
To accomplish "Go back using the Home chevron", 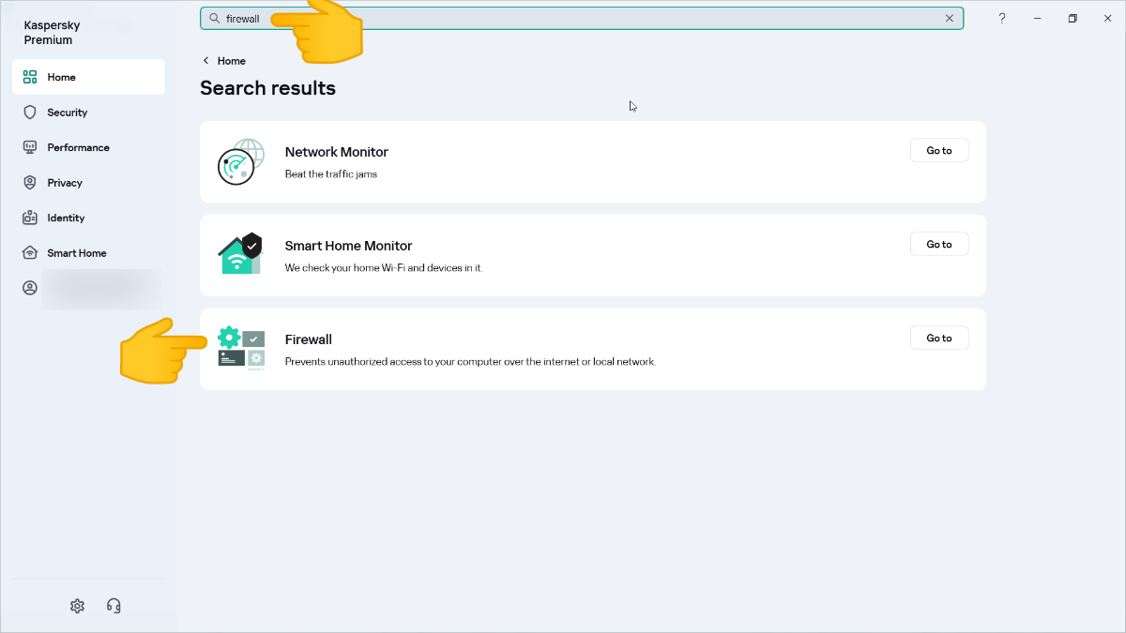I will pyautogui.click(x=206, y=61).
